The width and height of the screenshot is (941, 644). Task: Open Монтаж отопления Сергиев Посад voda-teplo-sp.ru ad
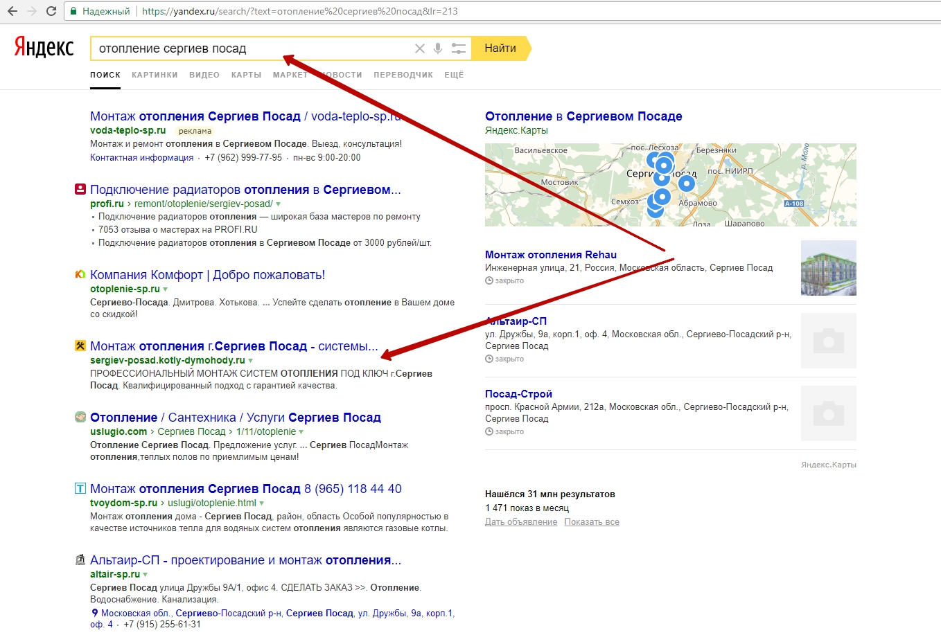(245, 116)
